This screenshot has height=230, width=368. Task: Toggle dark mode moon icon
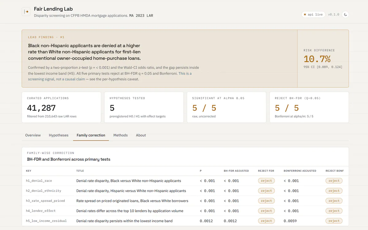tap(345, 14)
